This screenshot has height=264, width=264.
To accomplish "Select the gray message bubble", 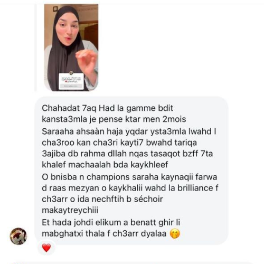I will (131, 171).
